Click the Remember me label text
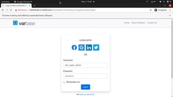 click(73, 82)
